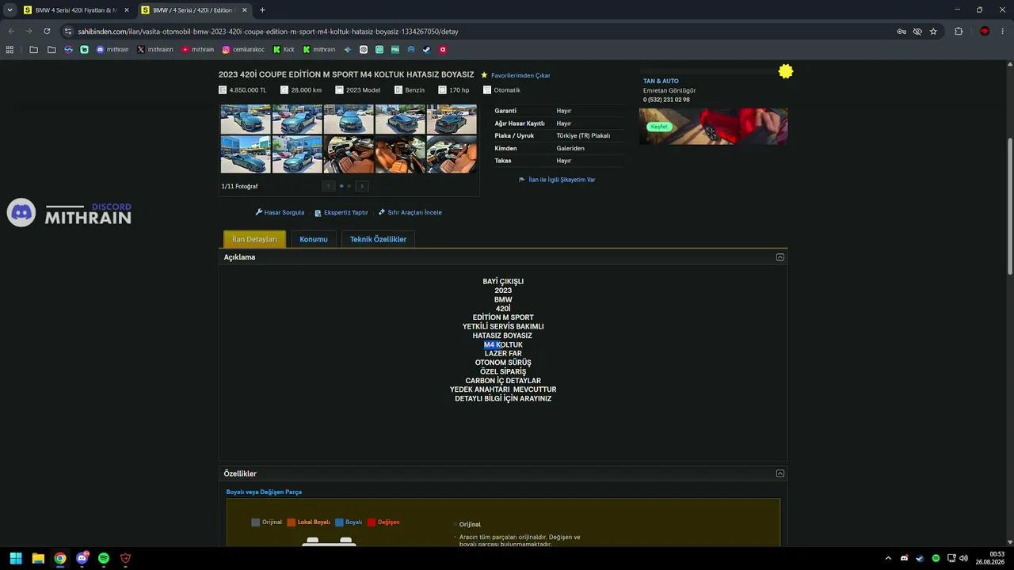This screenshot has height=570, width=1014.
Task: Show previous photo page with left arrow
Action: tap(328, 186)
